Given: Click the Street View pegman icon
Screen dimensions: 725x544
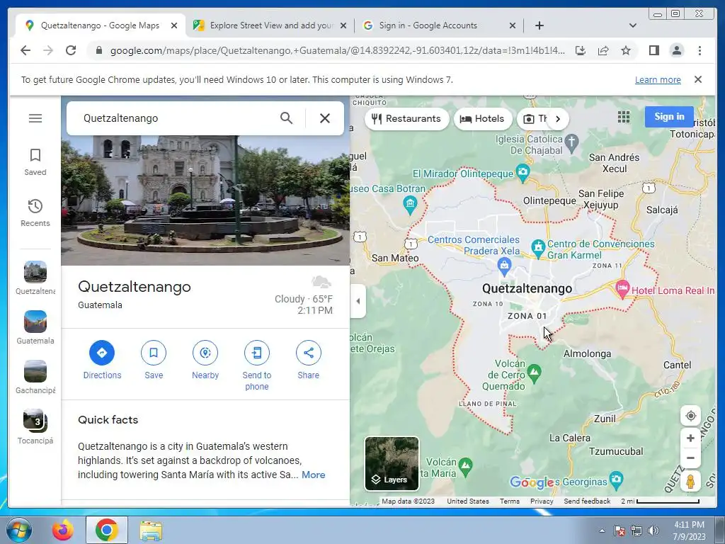Looking at the screenshot, I should point(690,482).
